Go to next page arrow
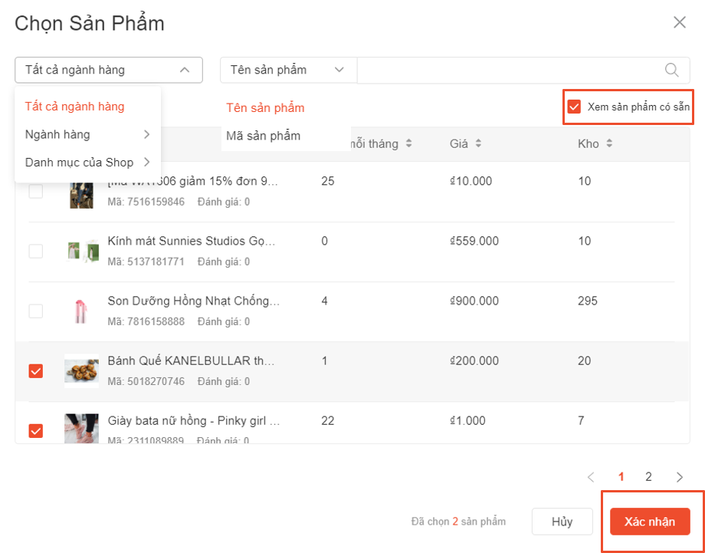Viewport: 705px width, 553px height. coord(680,477)
